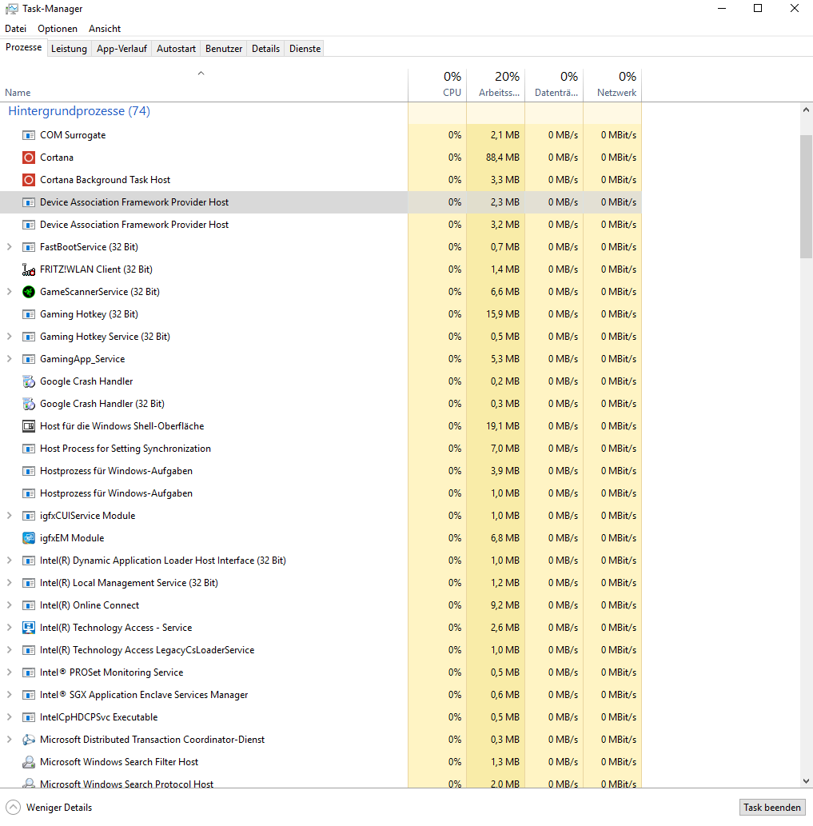Expand the igfxCUIService Module entry
Image resolution: width=813 pixels, height=826 pixels.
[x=9, y=516]
